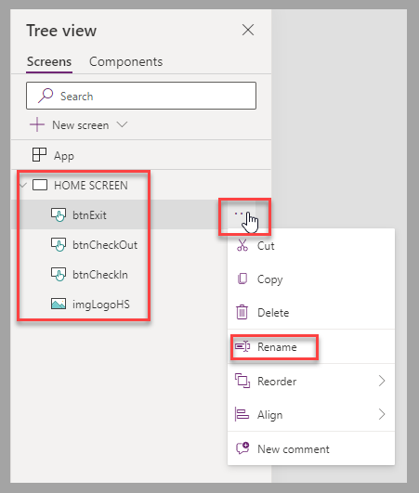The height and width of the screenshot is (493, 419).
Task: Click the imgLogoHS image icon
Action: 59,304
